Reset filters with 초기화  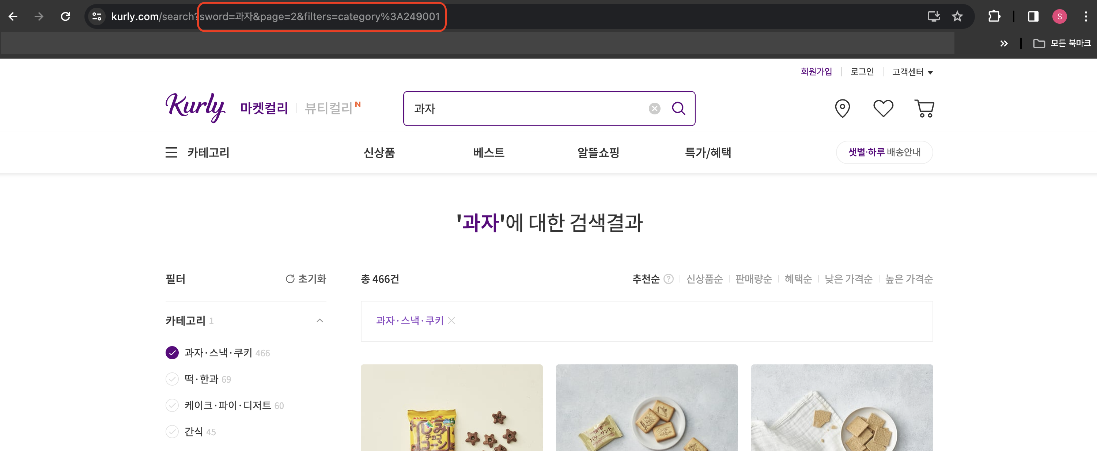pos(305,279)
